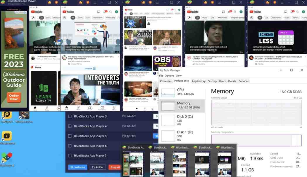Open YouTube search in the presentation-ad window

point(111,12)
